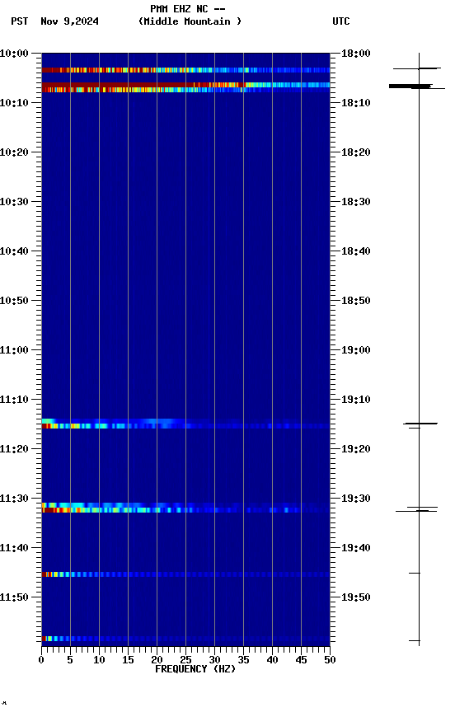This screenshot has width=455, height=712.
Task: Click the 18:40 UTC time label
Action: pyautogui.click(x=356, y=251)
